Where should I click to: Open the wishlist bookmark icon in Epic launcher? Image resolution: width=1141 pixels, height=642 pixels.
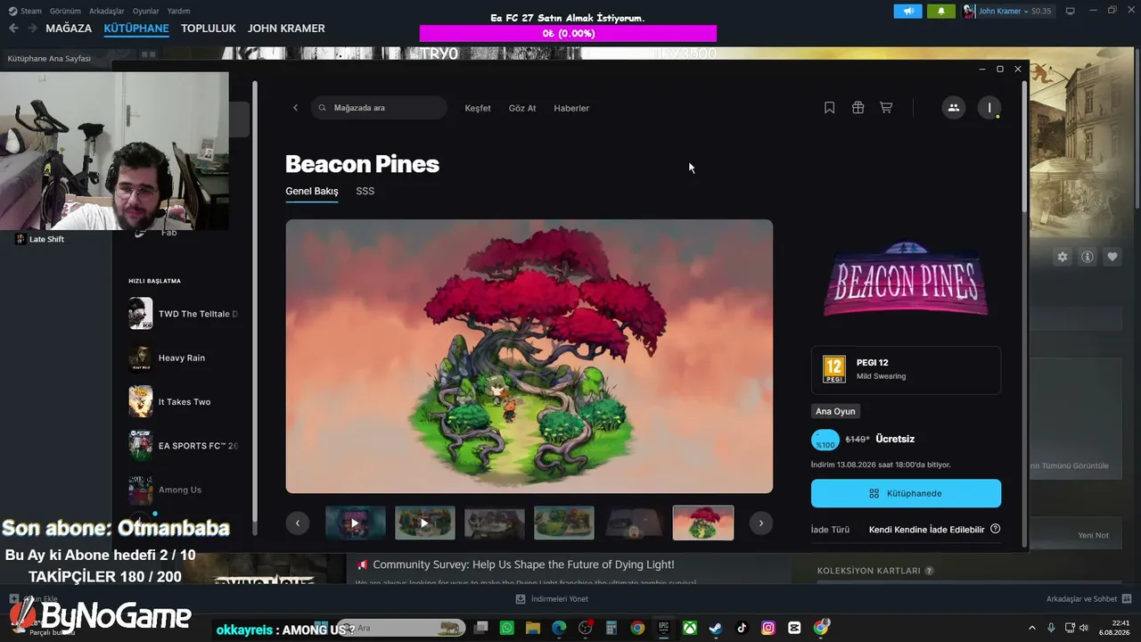(829, 108)
